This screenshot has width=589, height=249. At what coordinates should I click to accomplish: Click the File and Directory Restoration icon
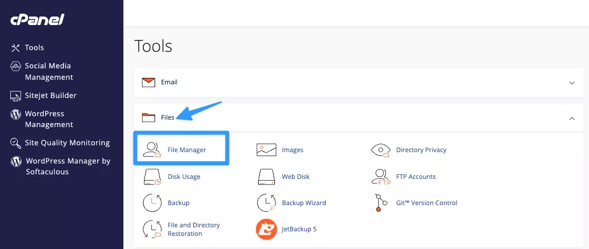coord(152,229)
